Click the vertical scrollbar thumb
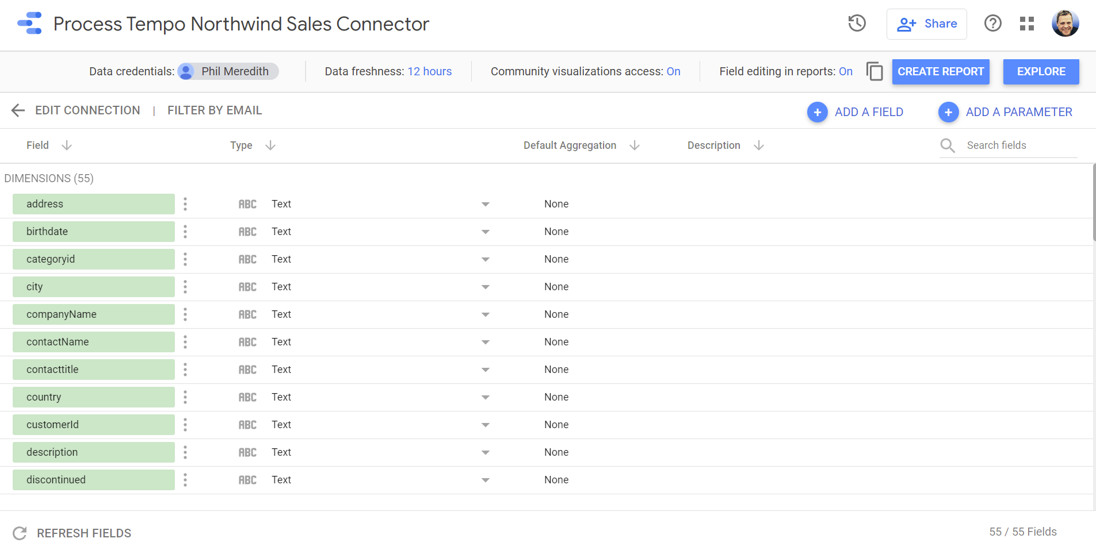1096x550 pixels. coord(1094,202)
